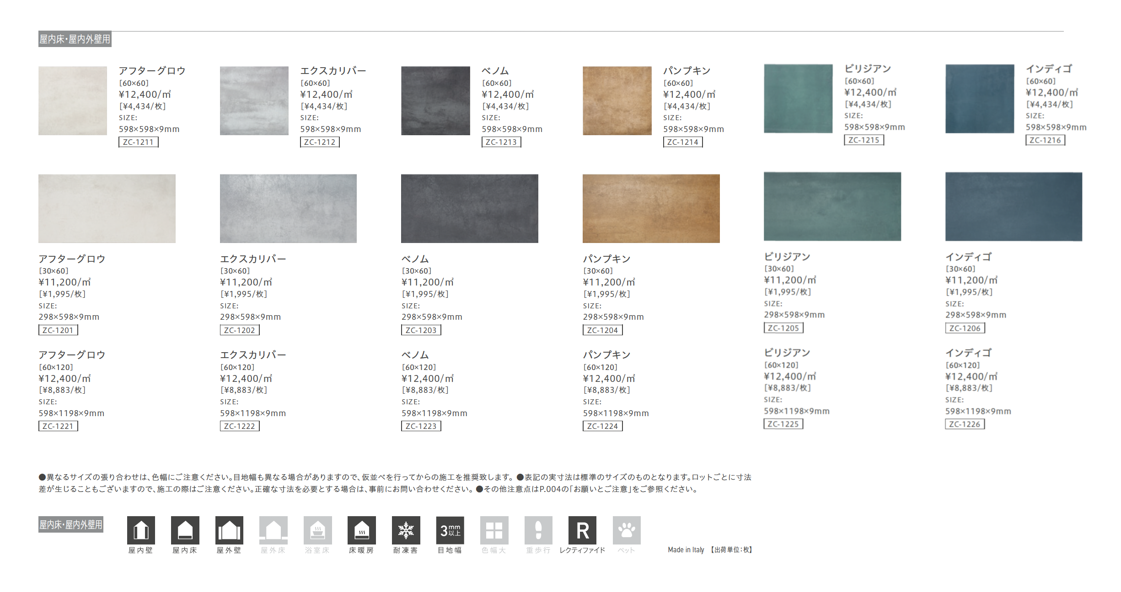
Task: Click the 耐凍害 frost resistance snowflake icon
Action: pos(406,530)
